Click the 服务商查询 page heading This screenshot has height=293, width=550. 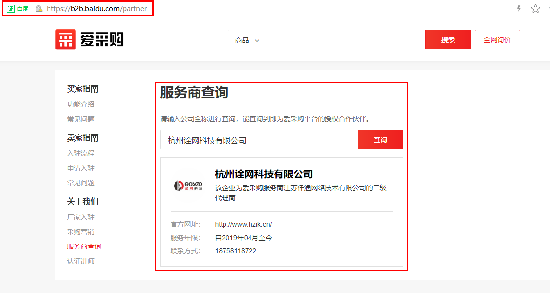[x=194, y=93]
